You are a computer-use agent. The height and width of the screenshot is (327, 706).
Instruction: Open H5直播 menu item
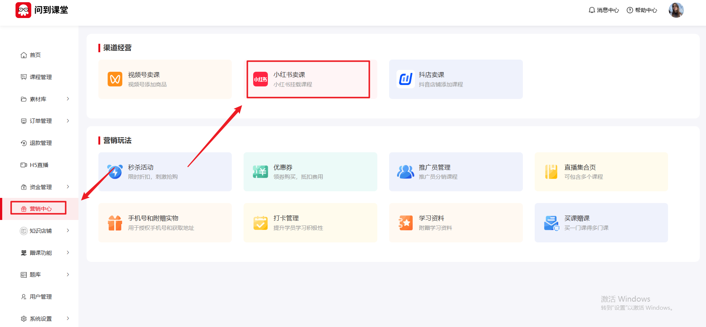39,165
